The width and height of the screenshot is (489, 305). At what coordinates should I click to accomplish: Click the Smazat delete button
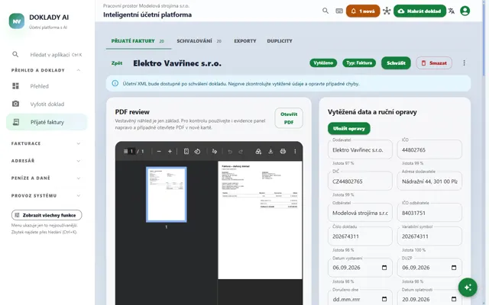point(434,63)
